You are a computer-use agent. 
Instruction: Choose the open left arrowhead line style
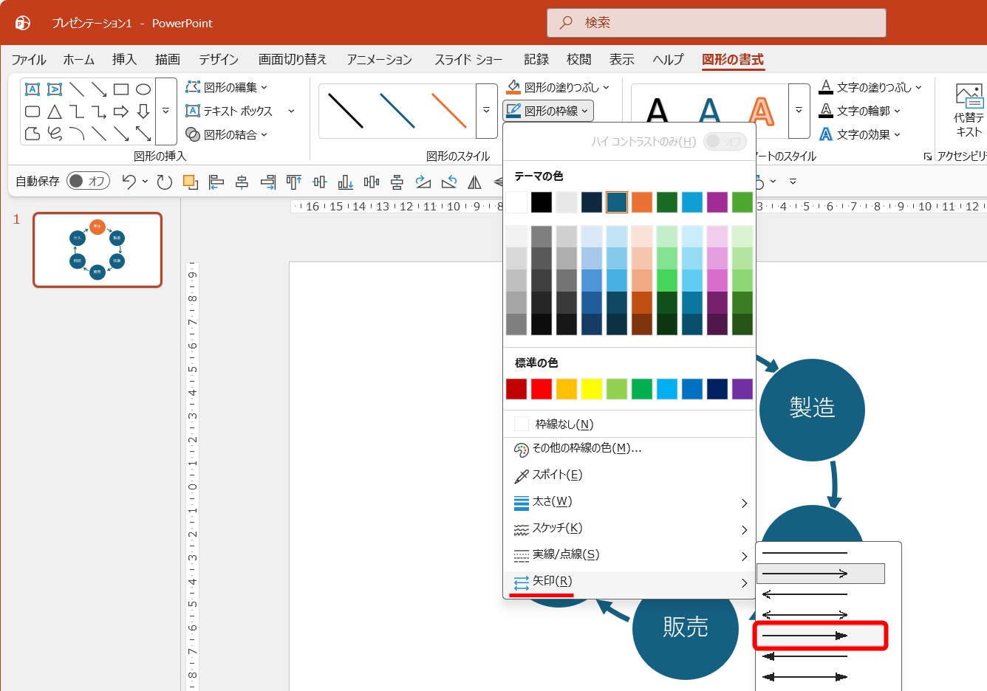[x=820, y=594]
